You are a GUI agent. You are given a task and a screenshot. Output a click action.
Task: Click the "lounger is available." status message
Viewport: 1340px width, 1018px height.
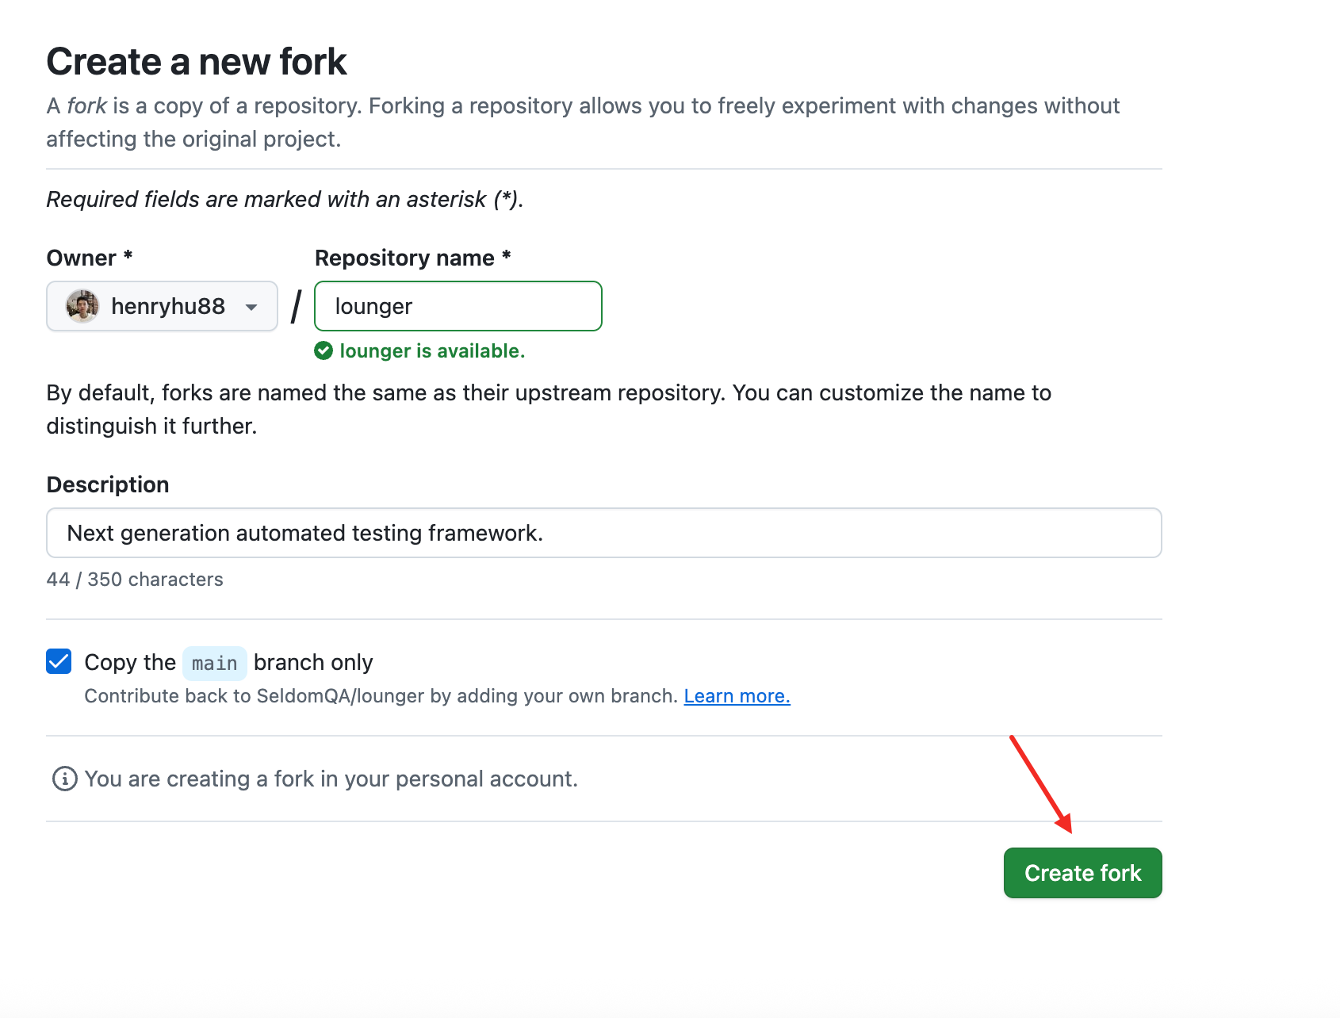[x=432, y=350]
